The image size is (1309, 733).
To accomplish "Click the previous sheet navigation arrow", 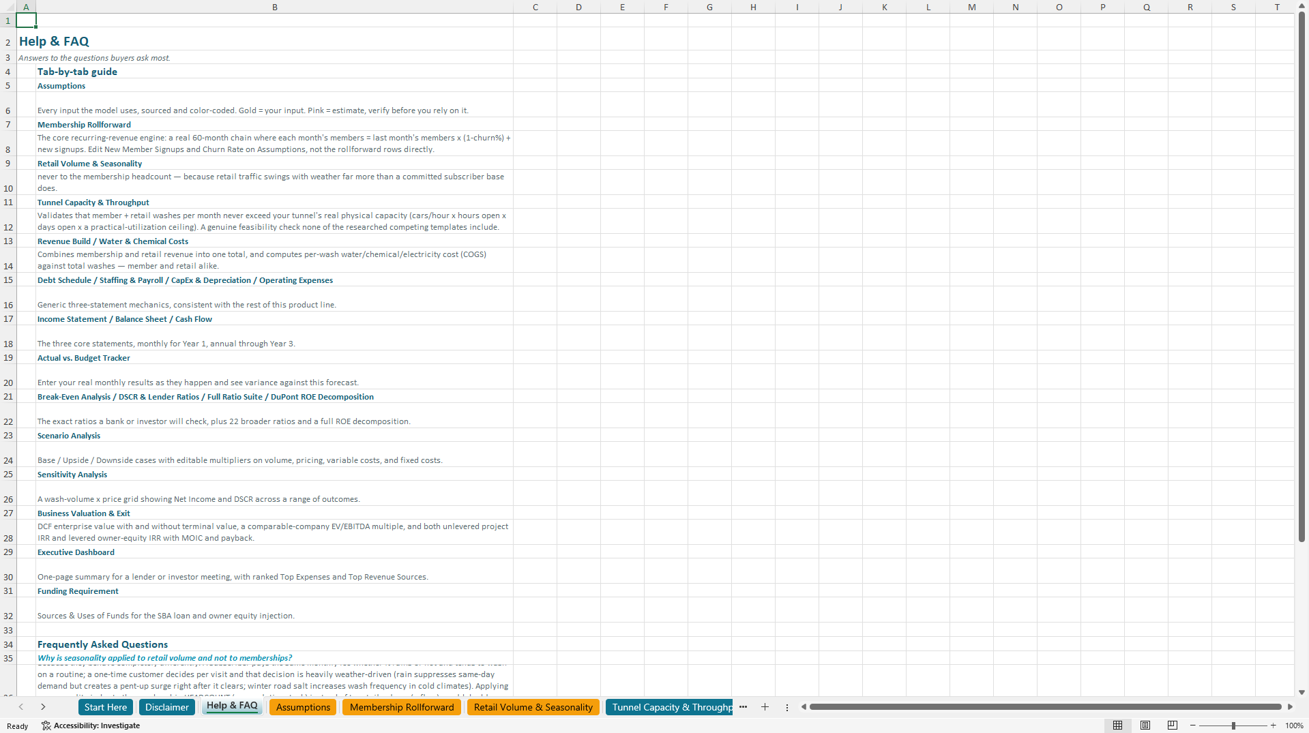I will (21, 707).
